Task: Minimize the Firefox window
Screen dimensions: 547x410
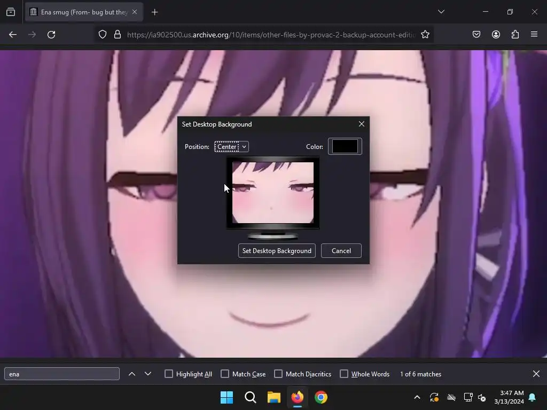Action: click(485, 12)
